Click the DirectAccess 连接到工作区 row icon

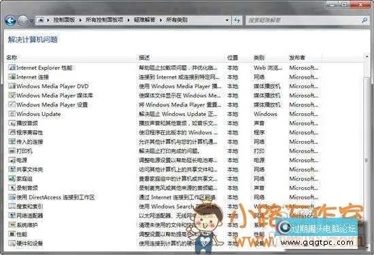coord(12,197)
